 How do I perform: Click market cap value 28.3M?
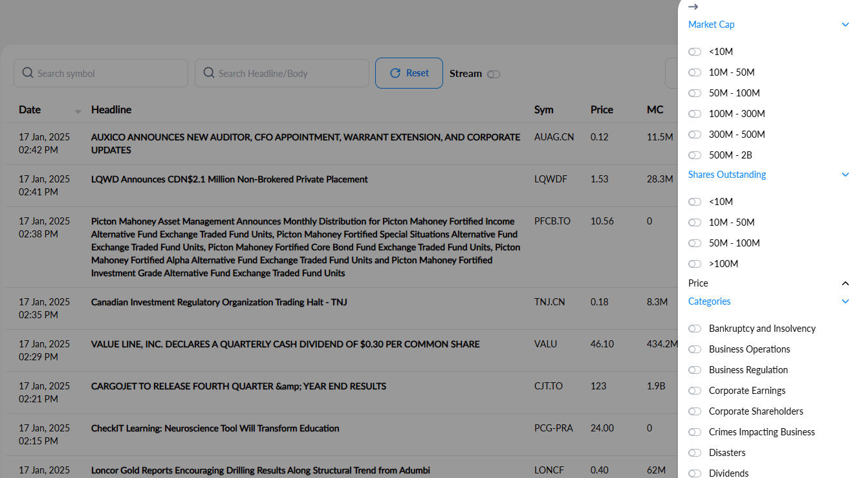point(660,179)
